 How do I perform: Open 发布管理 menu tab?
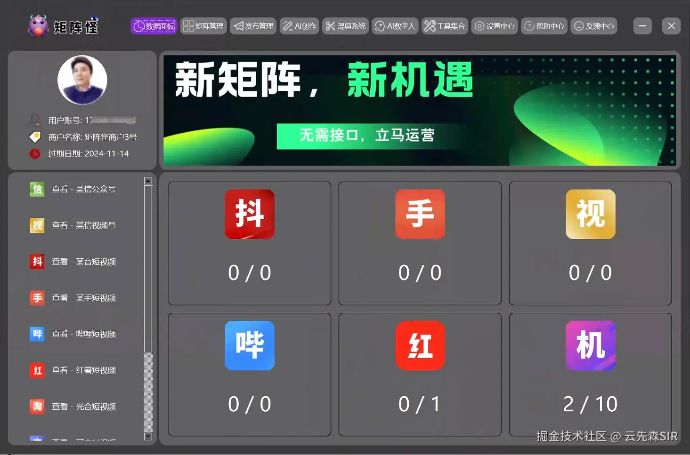(253, 26)
